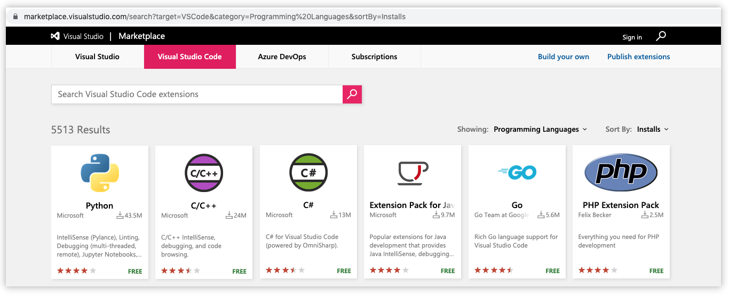This screenshot has width=729, height=295.
Task: Click the PHP extension logo
Action: click(621, 173)
